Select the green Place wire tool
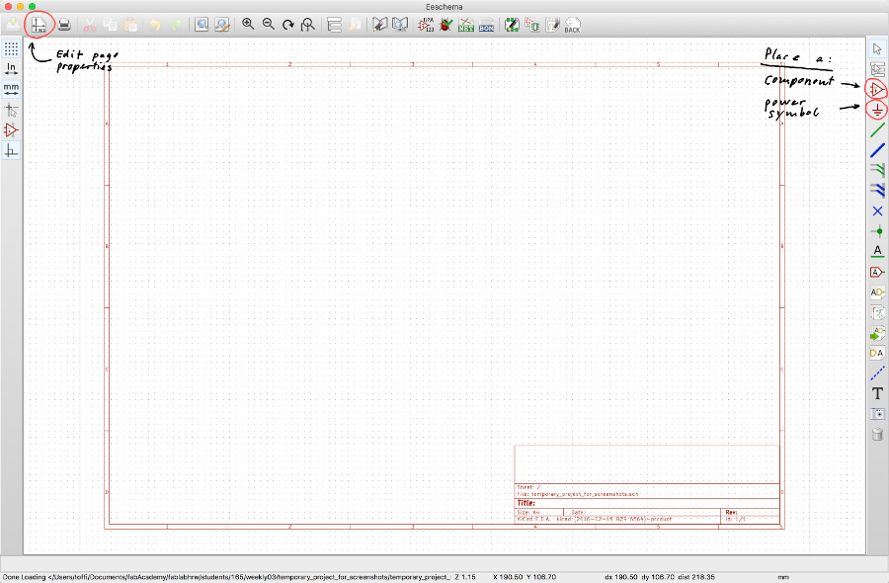Screen dimensions: 889x583 [877, 129]
